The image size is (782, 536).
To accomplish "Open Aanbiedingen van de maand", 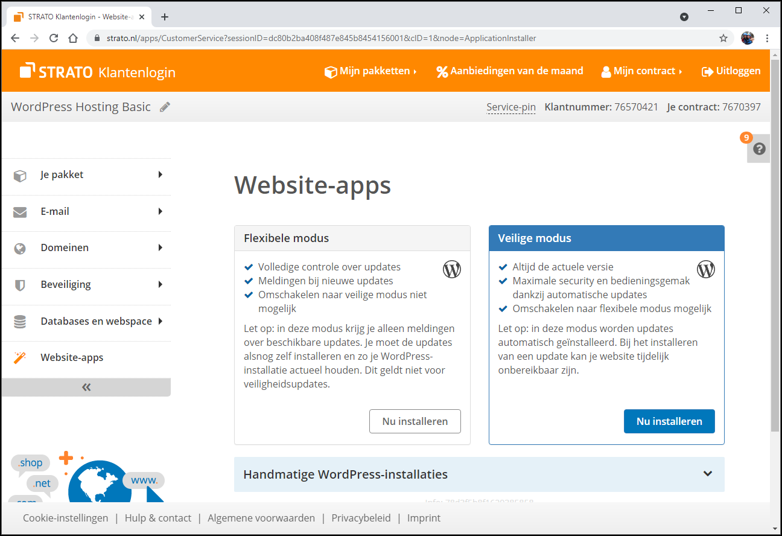I will pyautogui.click(x=509, y=71).
